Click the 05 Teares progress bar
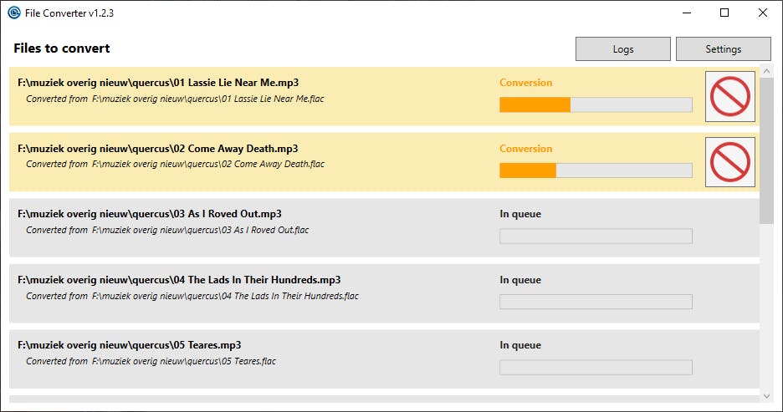Image resolution: width=783 pixels, height=412 pixels. (x=596, y=367)
